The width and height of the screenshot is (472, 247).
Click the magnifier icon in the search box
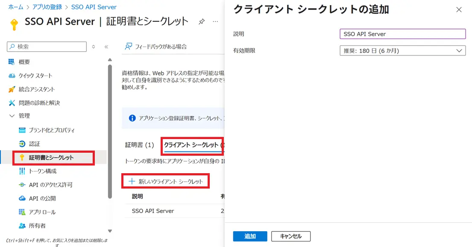pyautogui.click(x=12, y=46)
